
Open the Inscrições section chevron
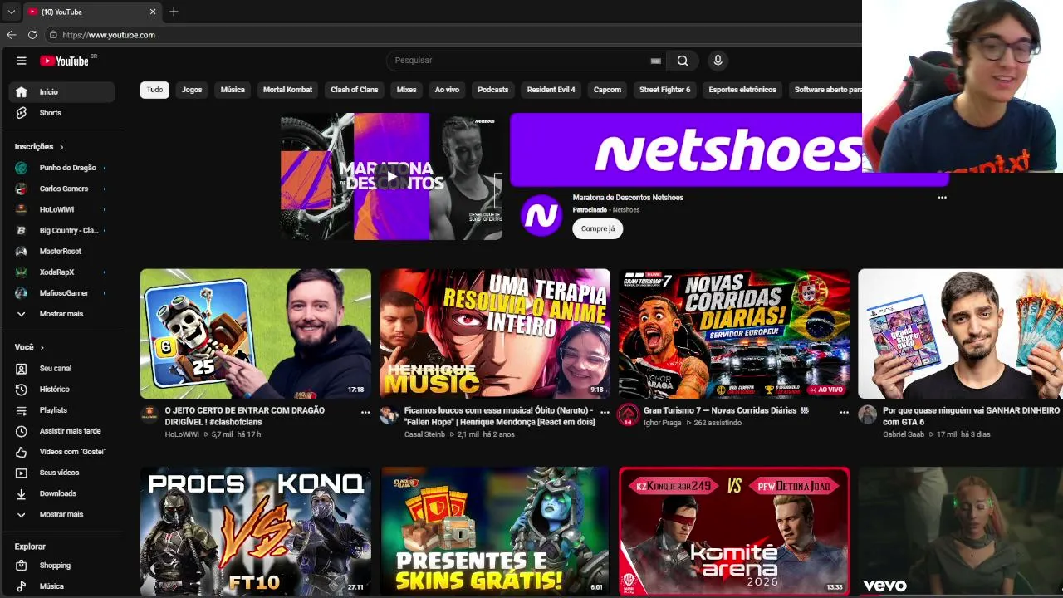coord(61,147)
